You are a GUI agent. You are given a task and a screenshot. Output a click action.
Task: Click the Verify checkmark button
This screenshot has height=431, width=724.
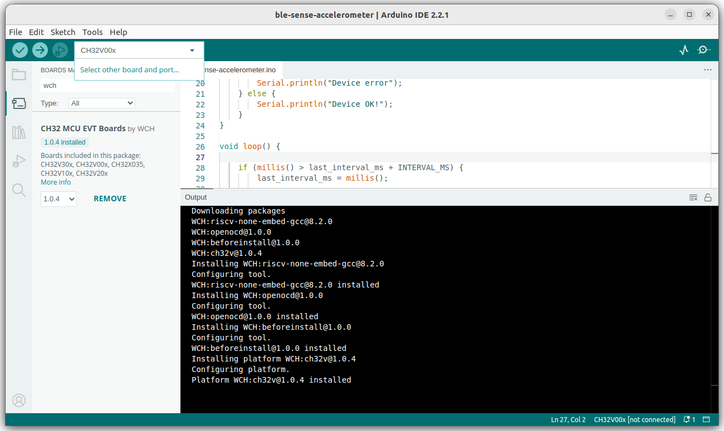[x=20, y=50]
